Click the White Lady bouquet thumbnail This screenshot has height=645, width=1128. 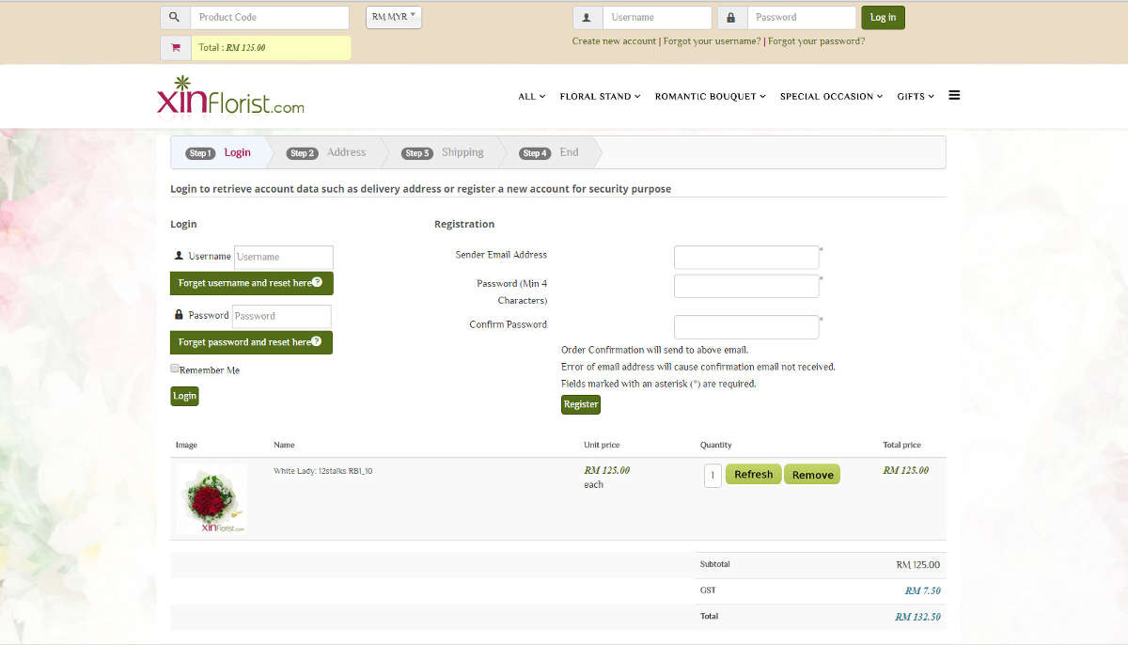click(x=211, y=498)
